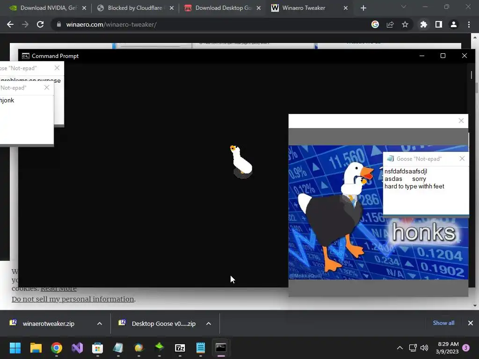Open network tray icon
The image size is (479, 359).
click(413, 348)
